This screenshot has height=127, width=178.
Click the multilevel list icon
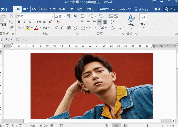[100, 16]
